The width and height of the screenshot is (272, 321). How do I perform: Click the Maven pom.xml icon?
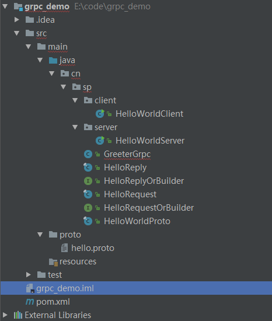click(x=30, y=301)
